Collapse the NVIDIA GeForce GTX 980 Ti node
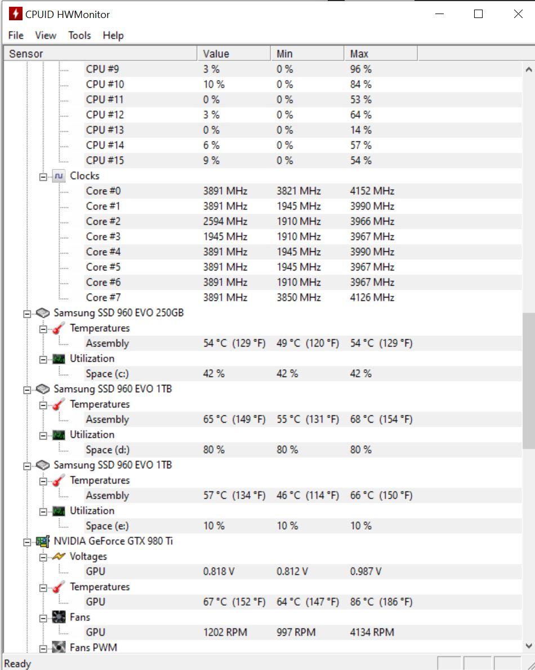The image size is (535, 670). coord(26,542)
